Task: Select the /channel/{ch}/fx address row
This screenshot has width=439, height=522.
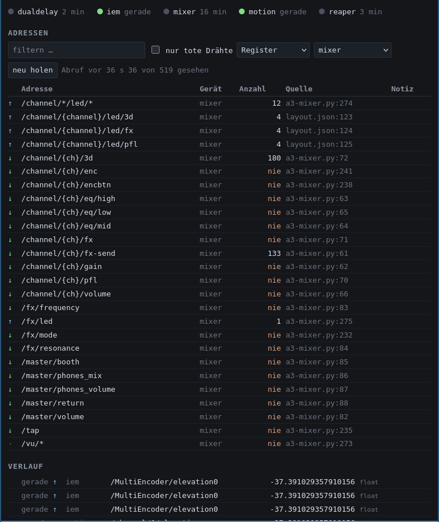Action: 219,240
